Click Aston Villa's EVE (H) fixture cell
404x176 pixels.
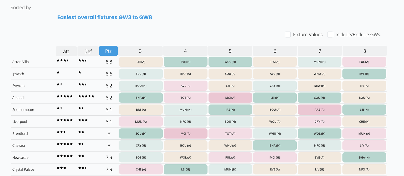(x=185, y=62)
